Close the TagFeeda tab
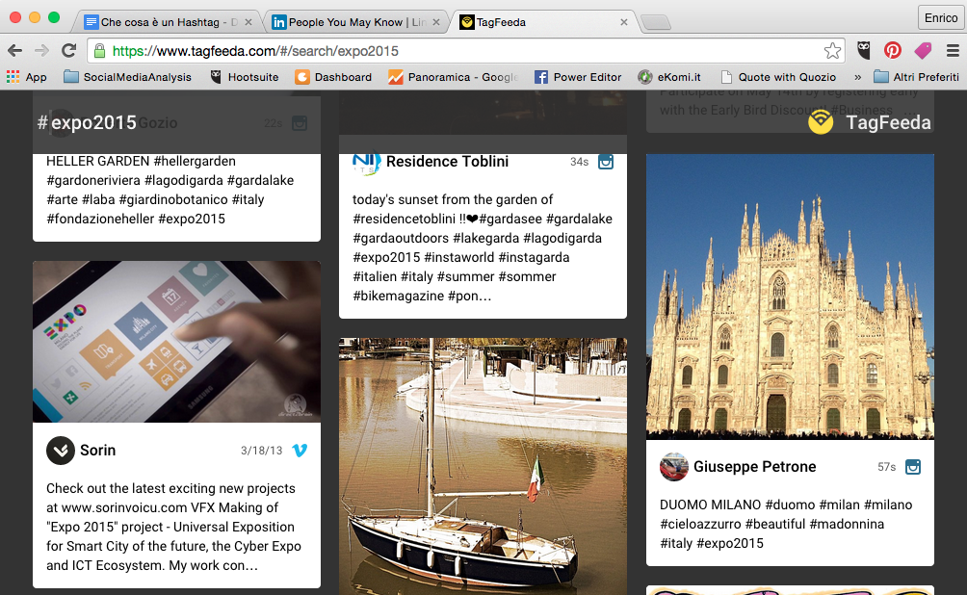 (623, 22)
